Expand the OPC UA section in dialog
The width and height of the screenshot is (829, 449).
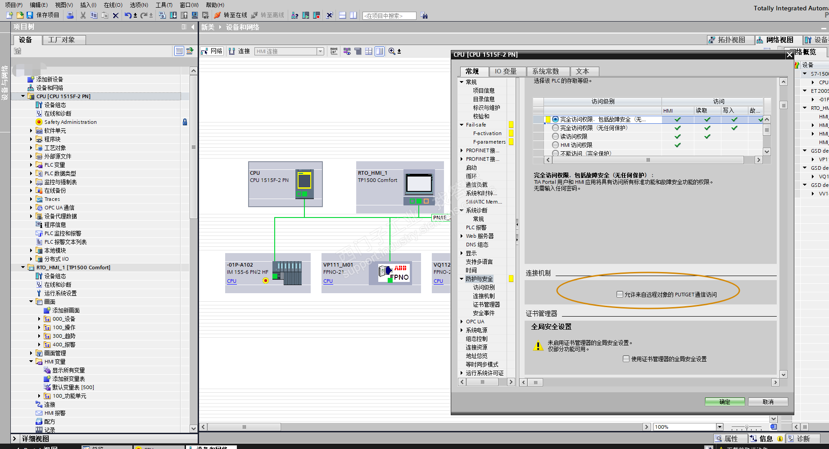462,322
